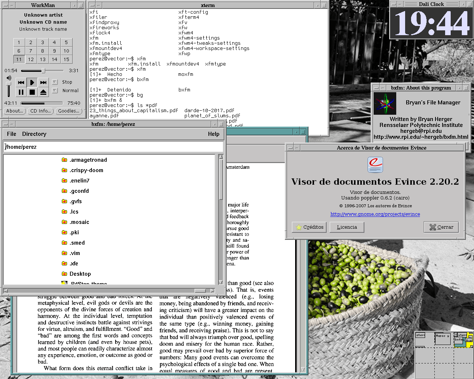
Task: Click bxfm horizontal scrollbar left arrow
Action: point(6,291)
